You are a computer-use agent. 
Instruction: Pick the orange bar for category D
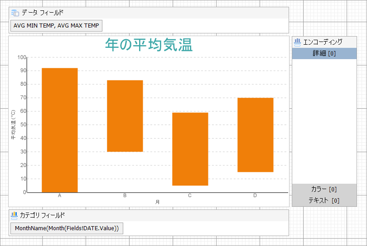click(x=255, y=135)
